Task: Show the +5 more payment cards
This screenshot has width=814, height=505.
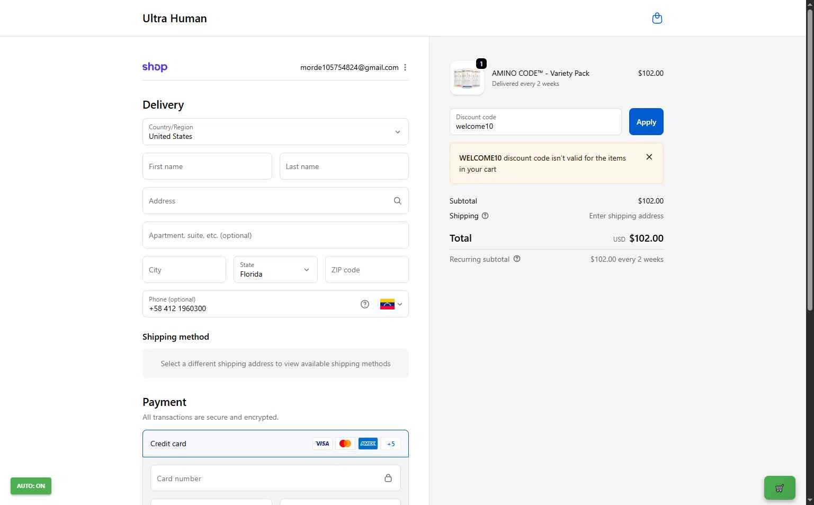Action: 391,444
